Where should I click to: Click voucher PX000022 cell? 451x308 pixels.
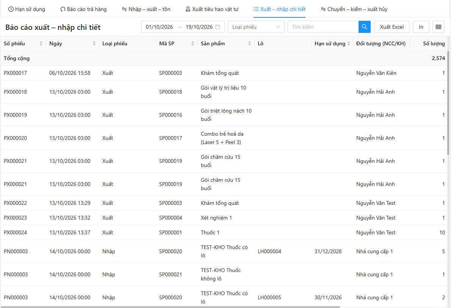tap(15, 203)
